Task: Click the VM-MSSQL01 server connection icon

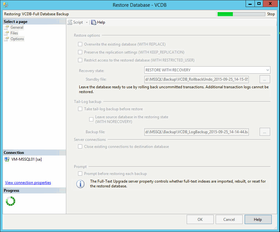Action: 7,159
